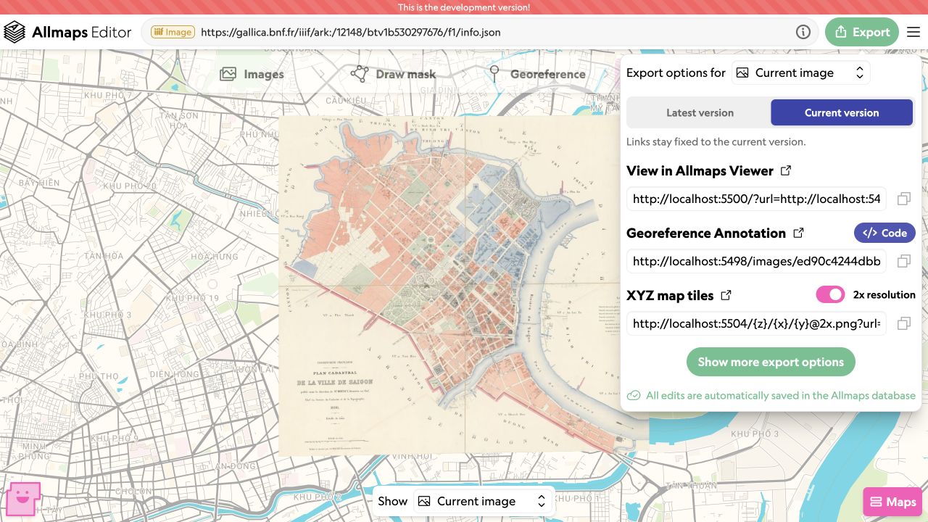
Task: Click the development version banner text
Action: pos(464,7)
